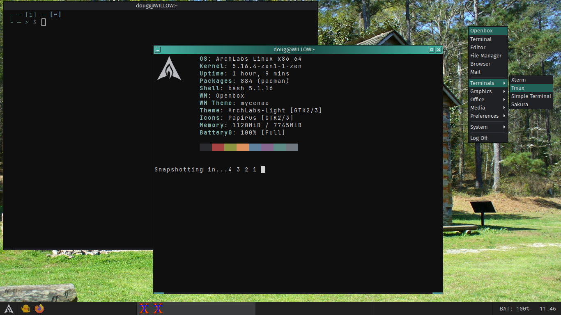Viewport: 561px width, 315px height.
Task: Click the WM Theme: mycenae line
Action: (235, 103)
